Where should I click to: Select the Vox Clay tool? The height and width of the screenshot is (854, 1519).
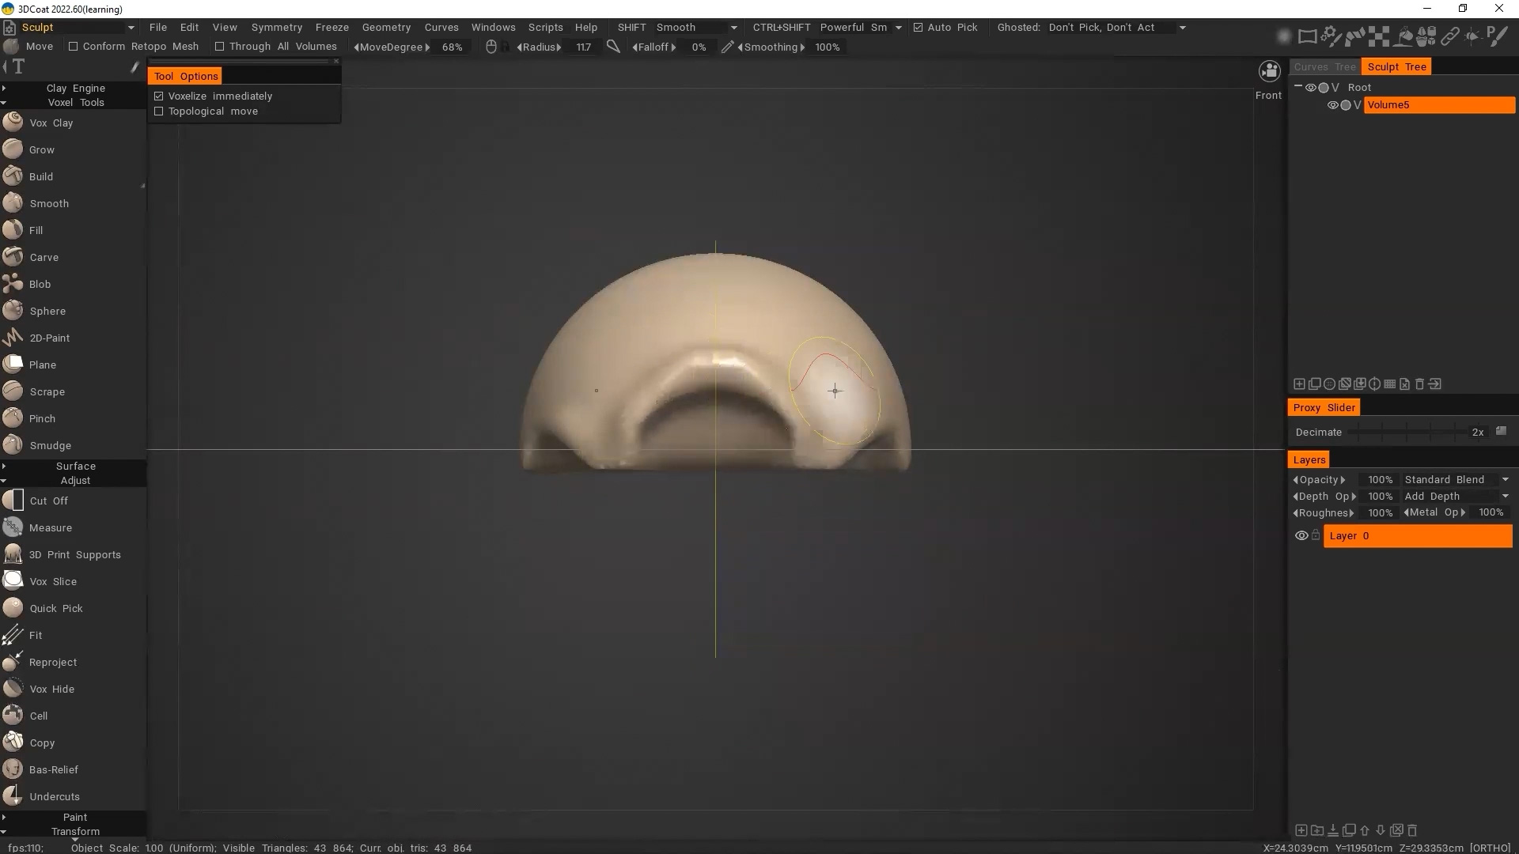click(51, 123)
